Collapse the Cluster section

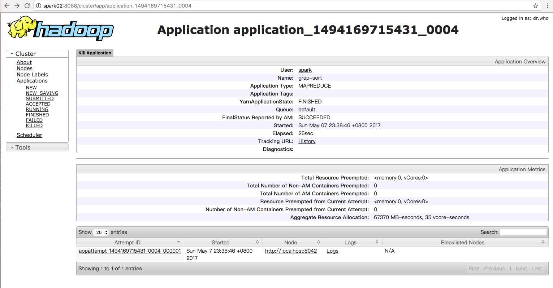click(37, 54)
